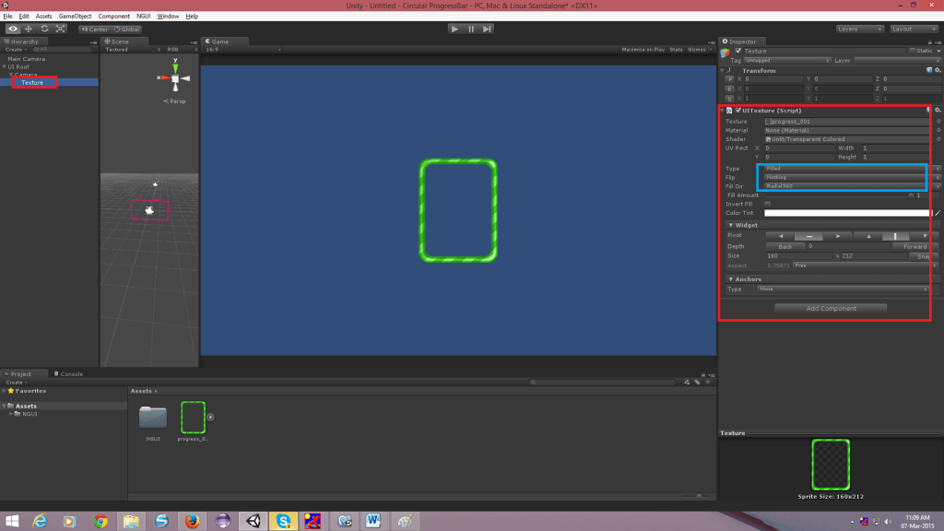Pause the game
The height and width of the screenshot is (531, 944).
click(471, 29)
